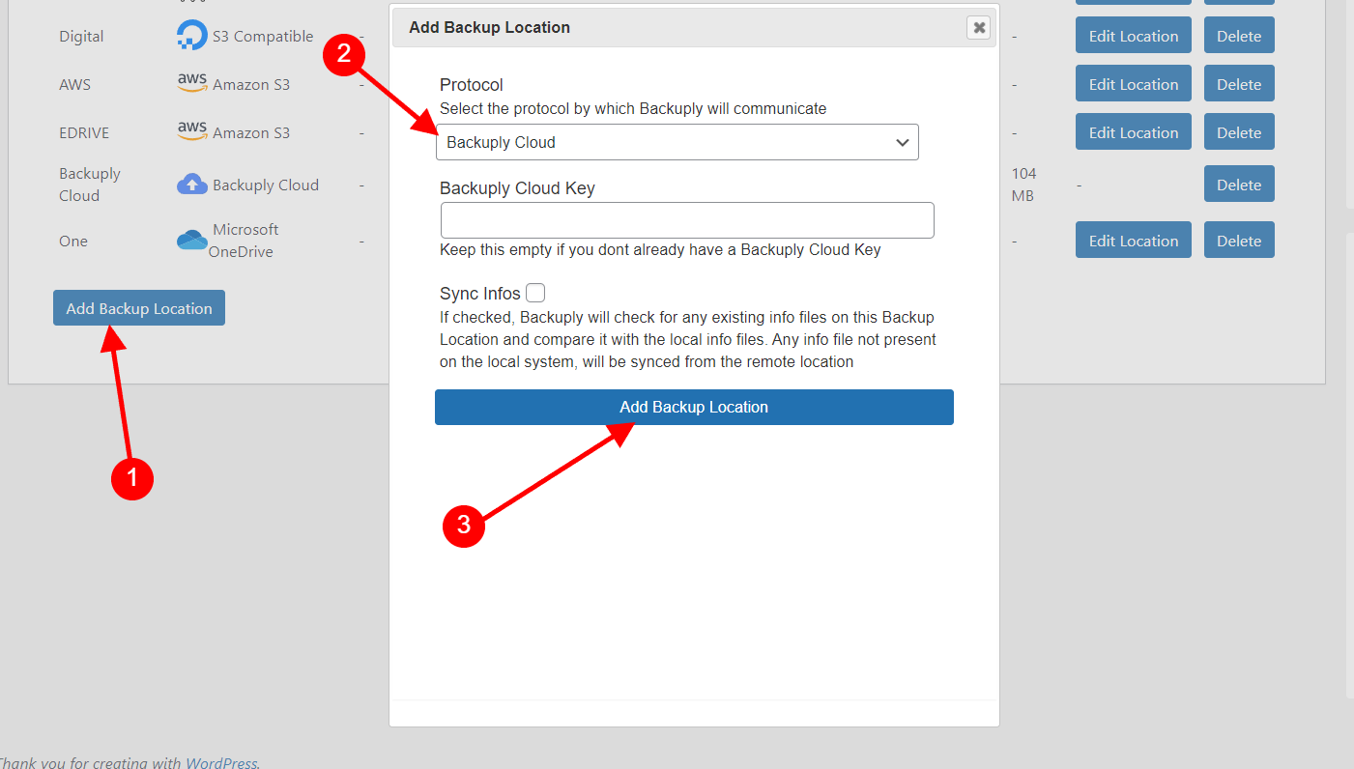The height and width of the screenshot is (769, 1354).
Task: Click the Backuply Cloud icon
Action: [x=191, y=184]
